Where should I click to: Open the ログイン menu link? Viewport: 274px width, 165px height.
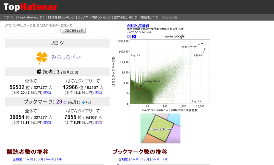pos(9,17)
